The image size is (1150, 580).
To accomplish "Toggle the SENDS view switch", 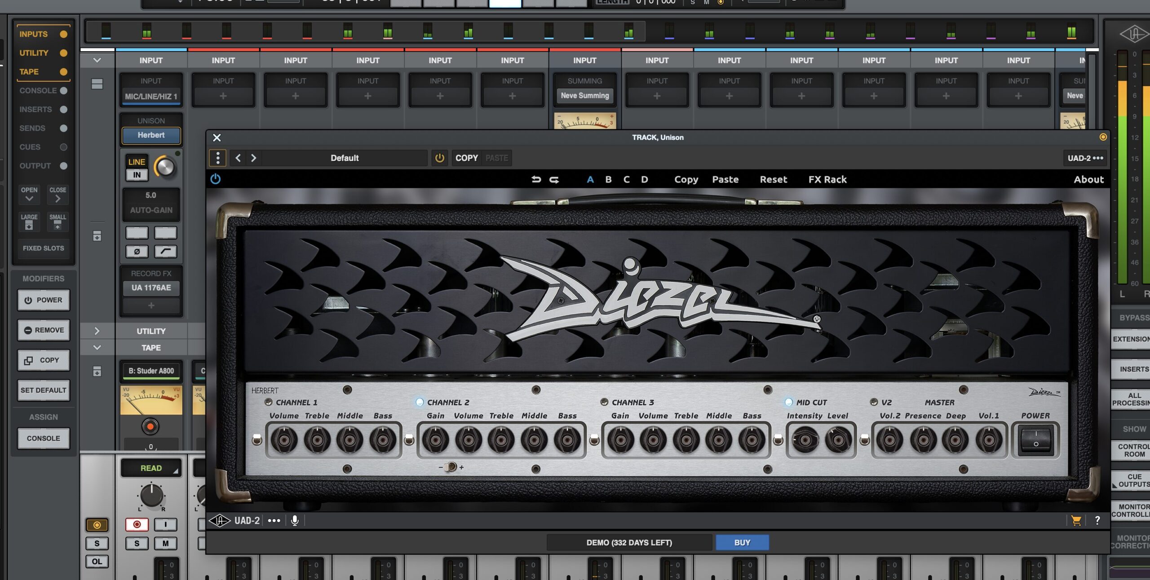I will pos(63,128).
